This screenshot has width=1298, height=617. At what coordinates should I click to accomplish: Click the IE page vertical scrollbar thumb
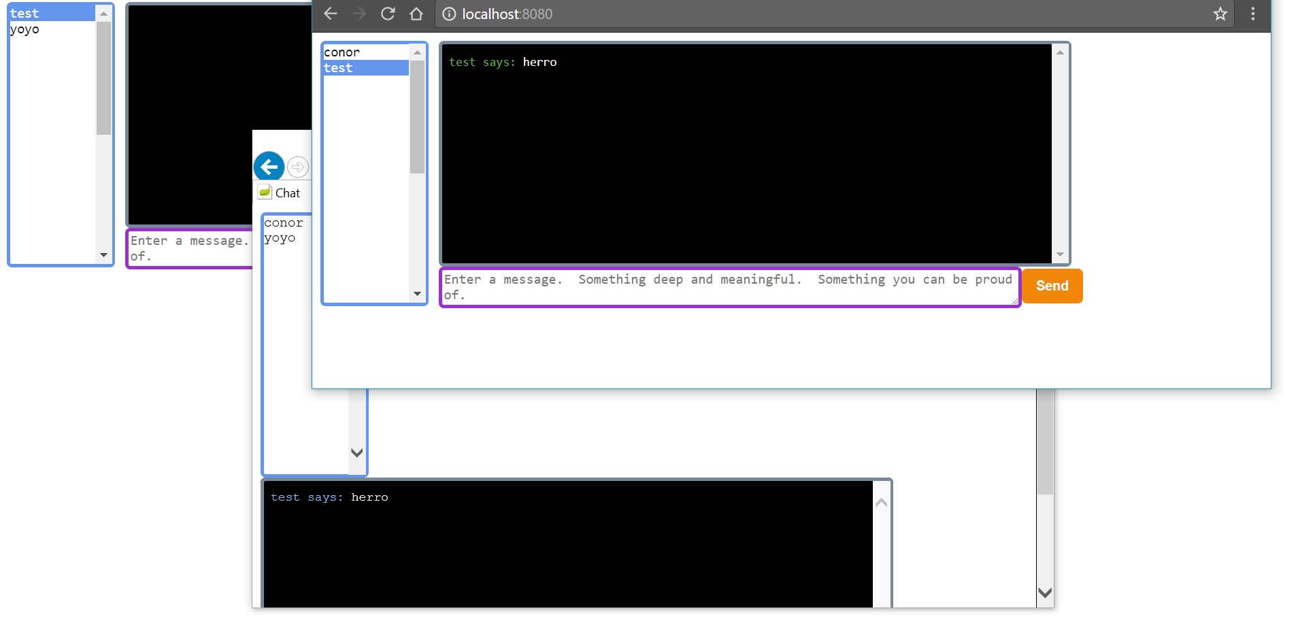point(1045,442)
